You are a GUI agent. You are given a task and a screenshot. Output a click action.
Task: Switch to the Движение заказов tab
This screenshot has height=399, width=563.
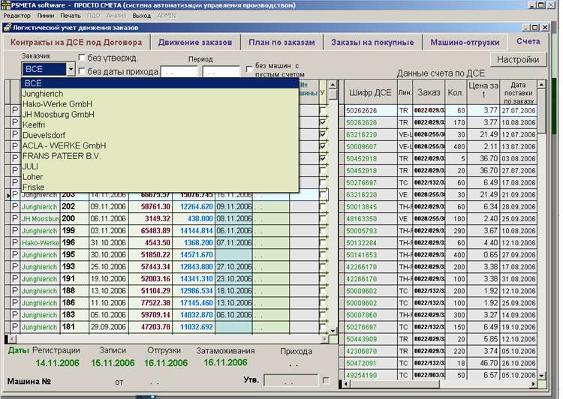click(194, 42)
